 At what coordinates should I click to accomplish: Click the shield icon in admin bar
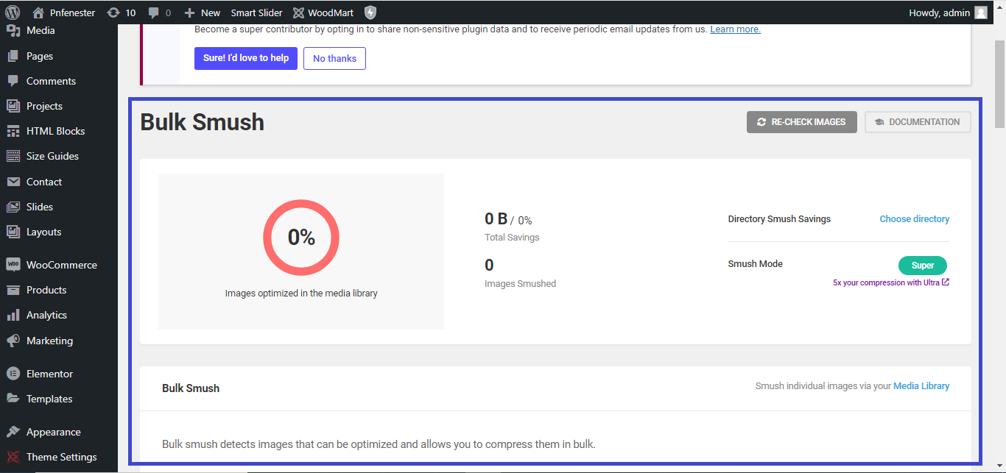pyautogui.click(x=370, y=13)
